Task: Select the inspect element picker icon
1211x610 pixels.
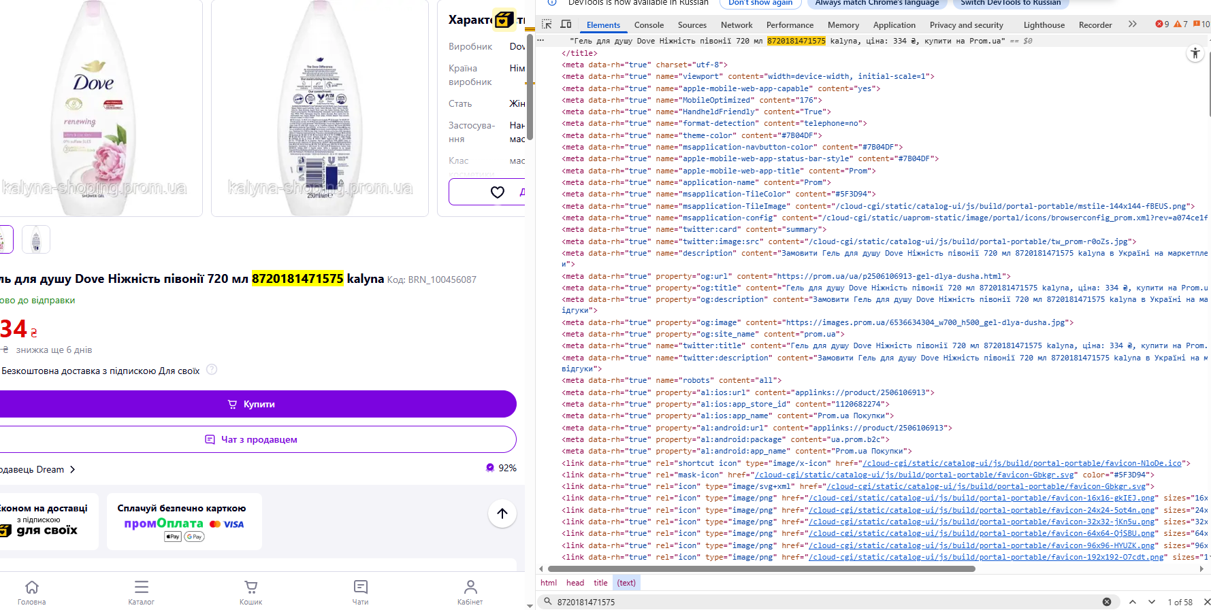Action: [547, 24]
